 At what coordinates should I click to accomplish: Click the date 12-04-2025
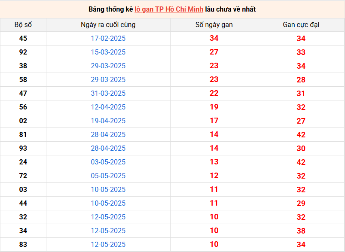pos(108,107)
